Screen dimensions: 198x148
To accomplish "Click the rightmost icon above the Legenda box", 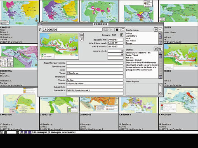I will [160, 49].
